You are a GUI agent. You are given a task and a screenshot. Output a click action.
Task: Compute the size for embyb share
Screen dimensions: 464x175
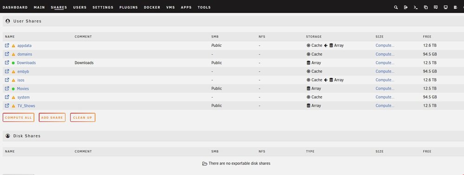tap(385, 71)
